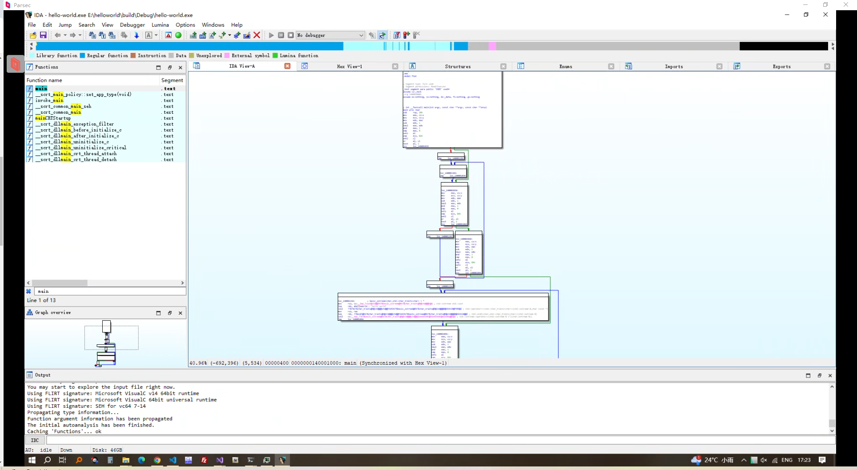Click the Terminate process stop button
Viewport: 857px width, 470px height.
pos(291,35)
